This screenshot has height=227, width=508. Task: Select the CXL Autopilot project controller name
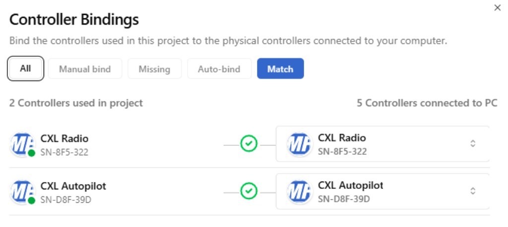[x=73, y=186]
